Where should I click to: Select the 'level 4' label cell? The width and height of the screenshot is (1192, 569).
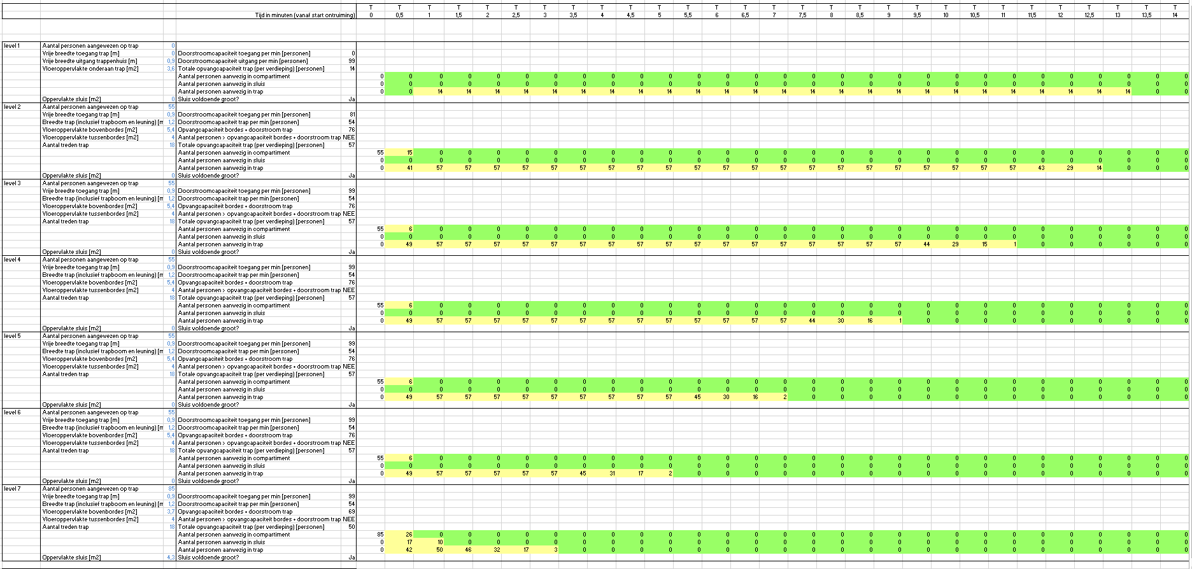(x=12, y=260)
